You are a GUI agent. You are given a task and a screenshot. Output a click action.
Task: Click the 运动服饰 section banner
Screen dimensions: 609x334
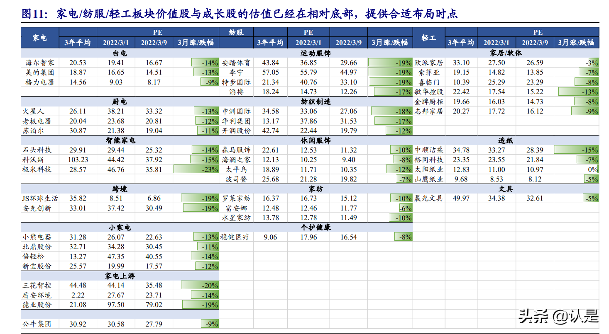point(316,53)
